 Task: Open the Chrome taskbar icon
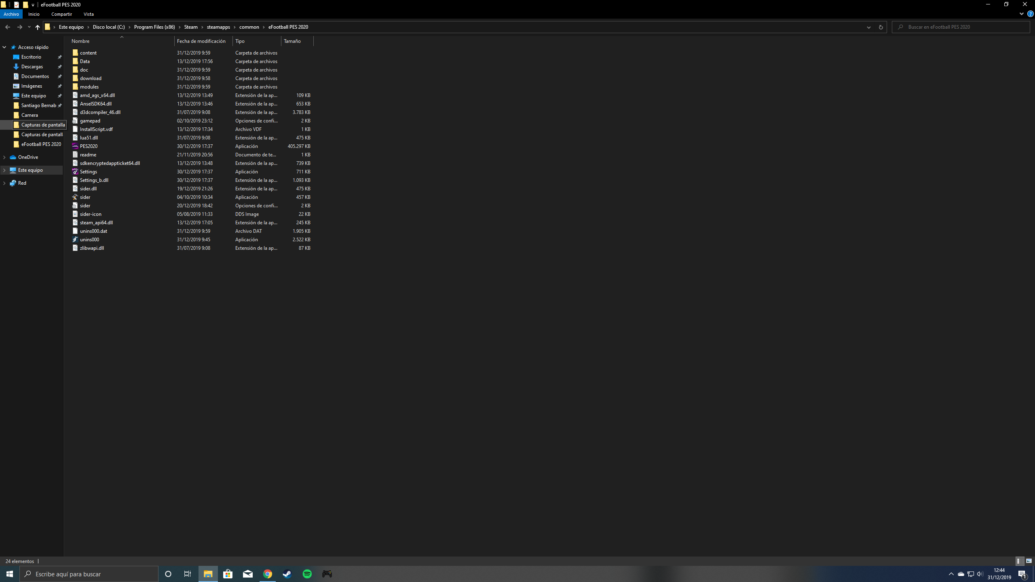click(x=268, y=574)
